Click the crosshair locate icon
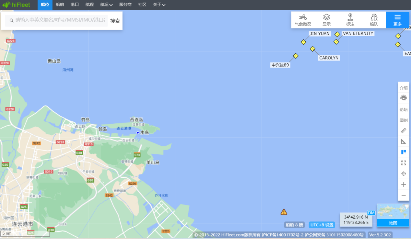Screen dimensions: 411x239 click(404, 174)
